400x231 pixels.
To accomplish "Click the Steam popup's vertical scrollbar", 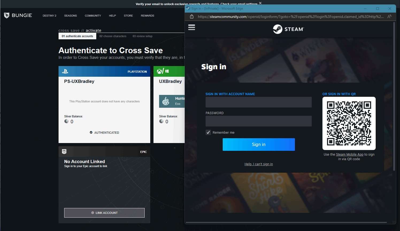I will [x=394, y=96].
